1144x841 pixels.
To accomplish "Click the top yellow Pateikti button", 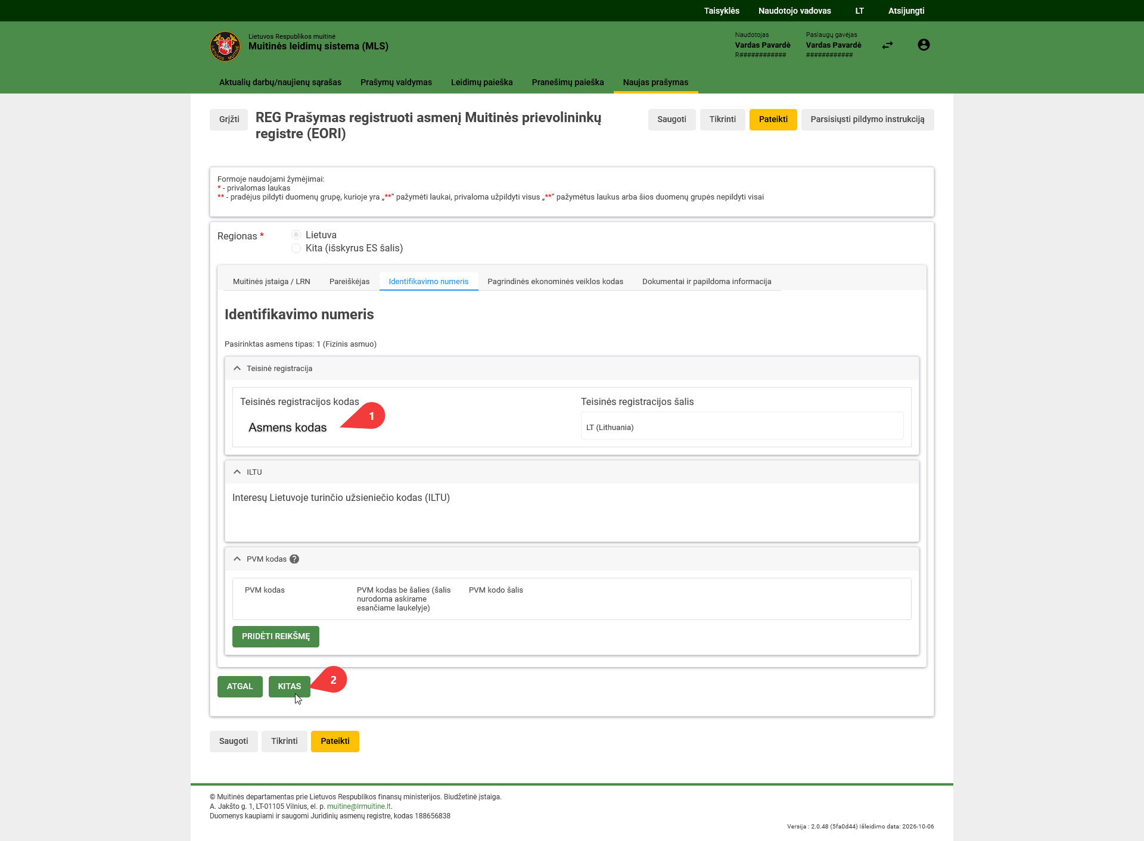I will click(773, 120).
